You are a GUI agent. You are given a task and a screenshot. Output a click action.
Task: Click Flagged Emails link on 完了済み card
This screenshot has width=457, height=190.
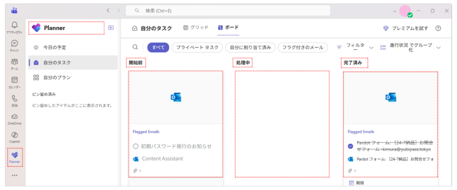click(x=361, y=132)
